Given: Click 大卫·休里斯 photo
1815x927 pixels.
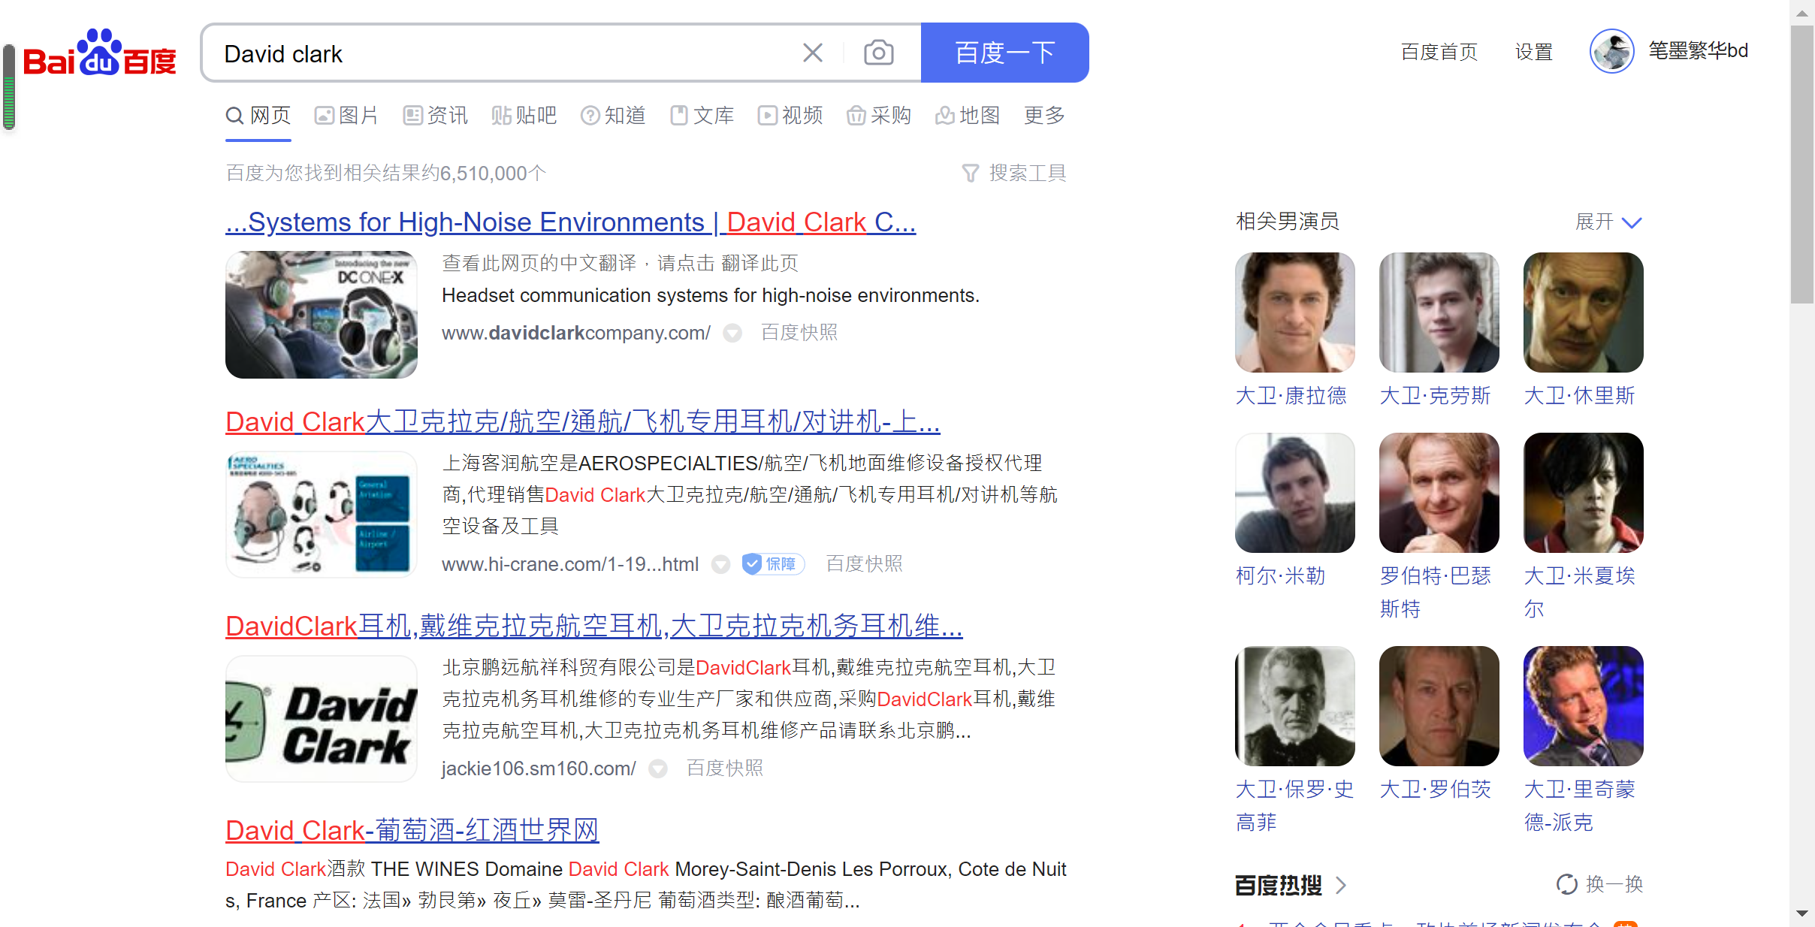Looking at the screenshot, I should pos(1584,313).
